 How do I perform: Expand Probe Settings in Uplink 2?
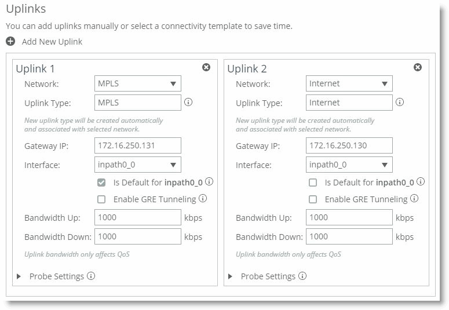point(228,277)
